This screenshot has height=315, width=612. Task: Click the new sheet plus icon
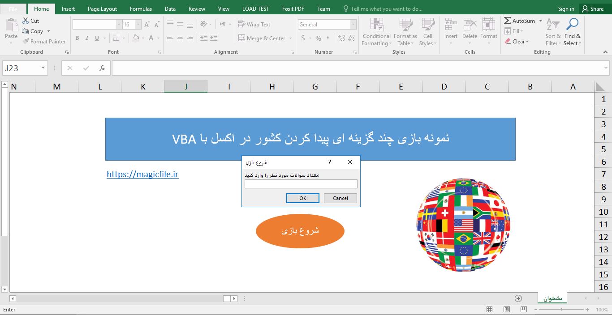518,298
